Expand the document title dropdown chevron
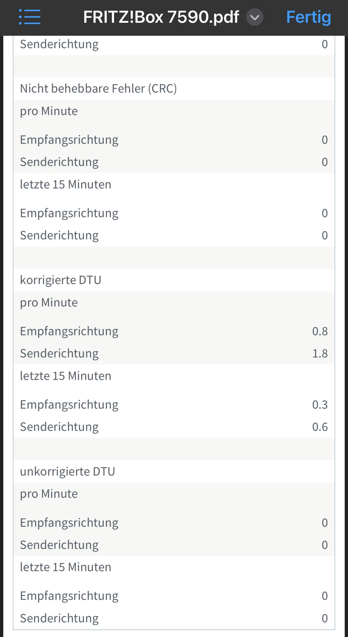 [x=254, y=17]
